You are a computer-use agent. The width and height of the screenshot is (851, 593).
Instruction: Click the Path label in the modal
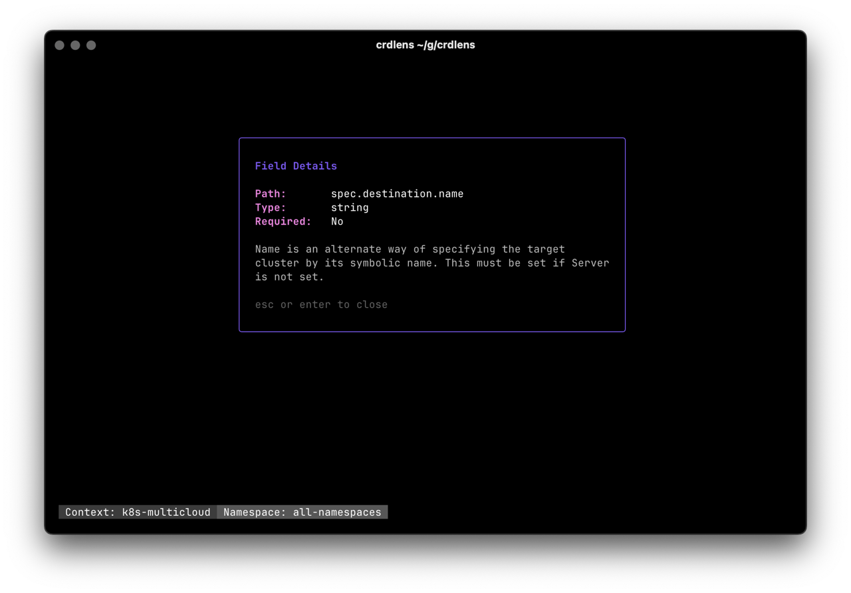270,193
